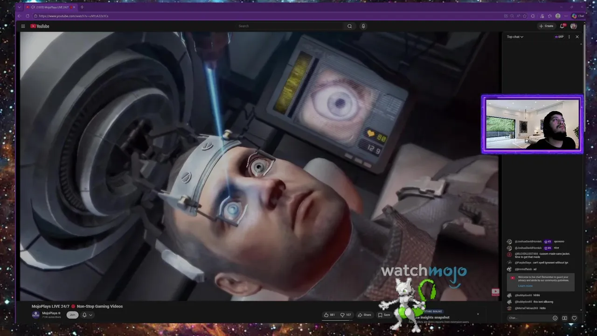
Task: Like the video thumbs up
Action: (x=329, y=315)
